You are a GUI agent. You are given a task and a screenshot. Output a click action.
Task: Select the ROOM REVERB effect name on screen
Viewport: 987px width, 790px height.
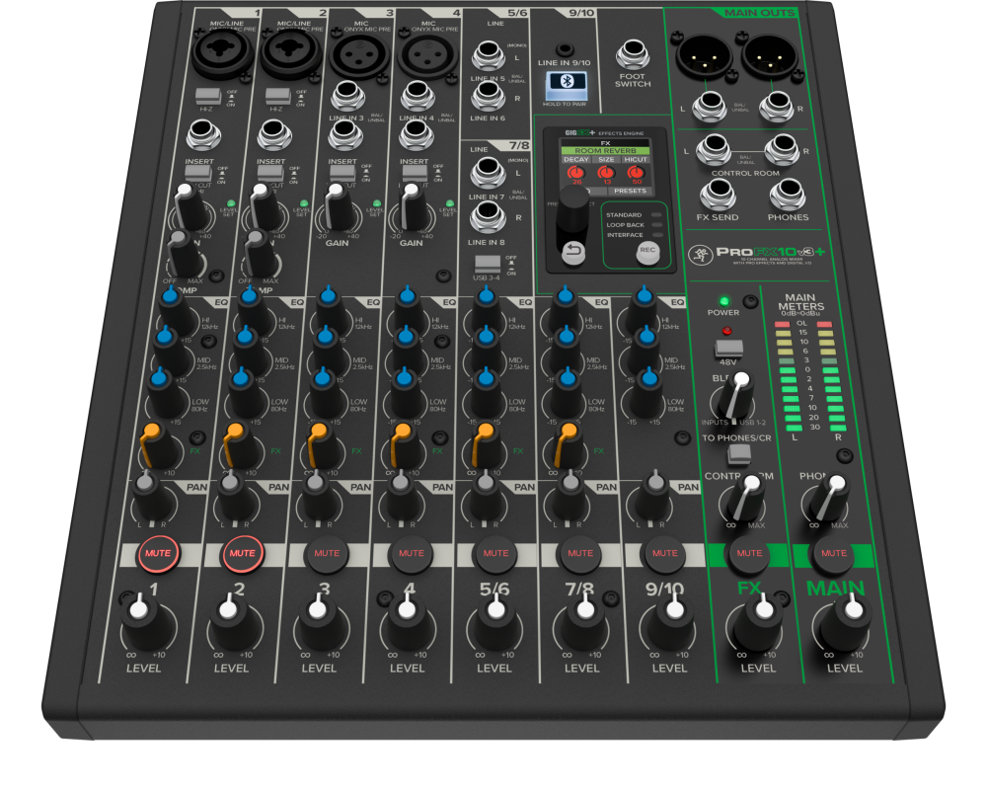tap(605, 150)
